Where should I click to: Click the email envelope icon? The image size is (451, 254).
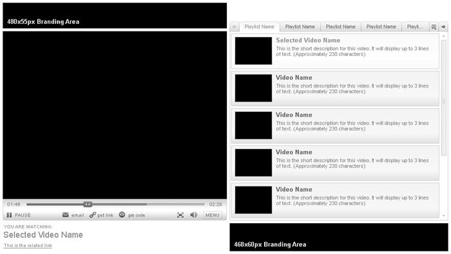[x=66, y=215]
